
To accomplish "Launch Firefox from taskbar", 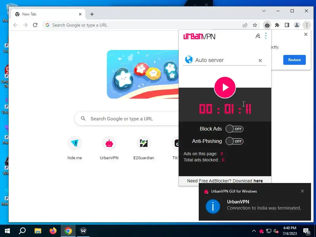I will click(53, 231).
